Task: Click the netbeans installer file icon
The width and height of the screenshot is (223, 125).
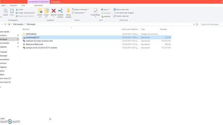Action: [24, 41]
